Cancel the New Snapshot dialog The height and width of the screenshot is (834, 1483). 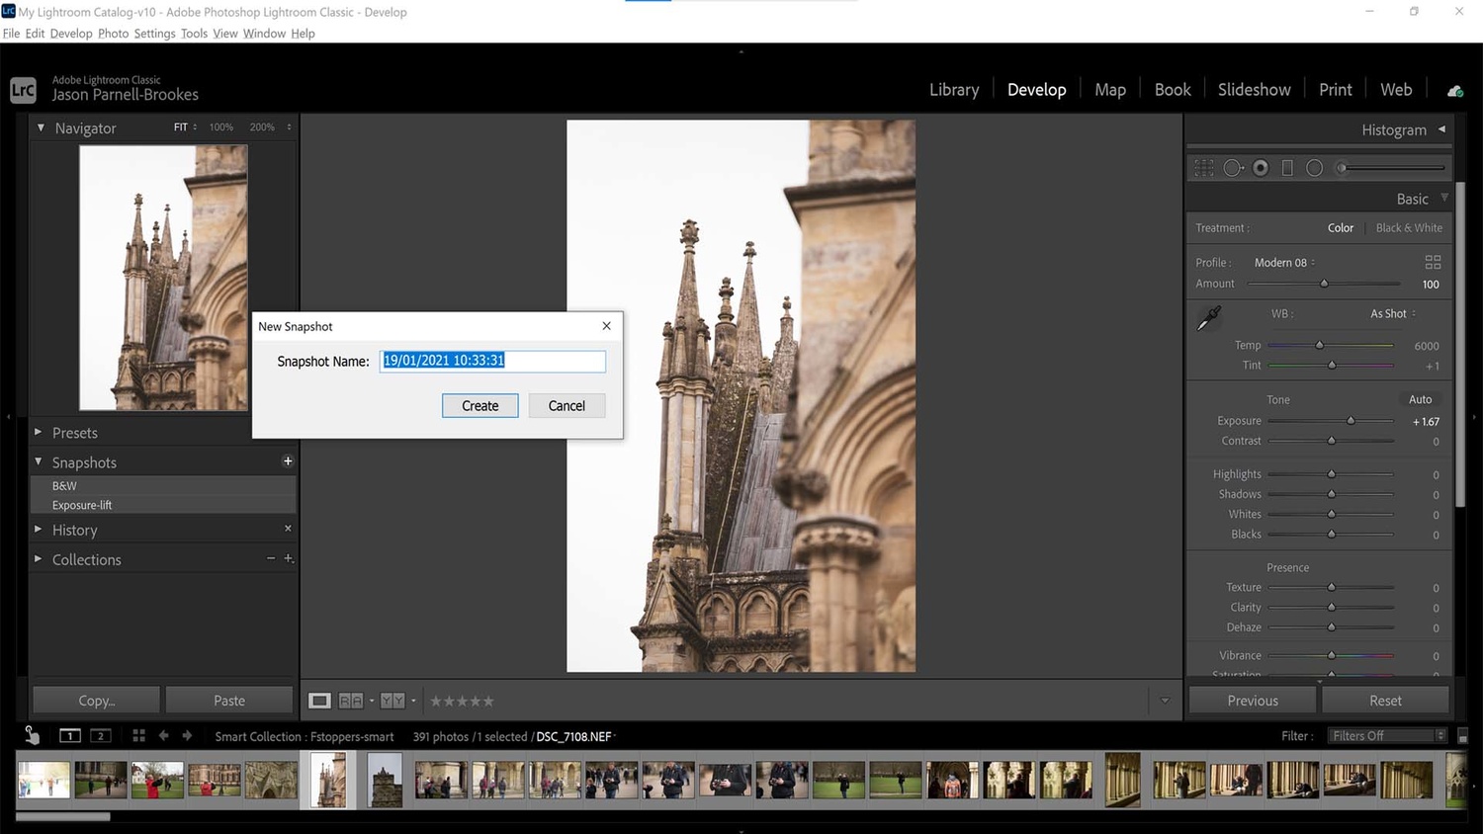point(567,406)
